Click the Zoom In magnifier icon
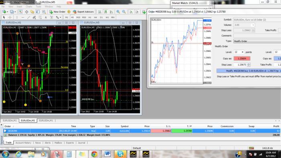This screenshot has height=158, width=281. (118, 12)
